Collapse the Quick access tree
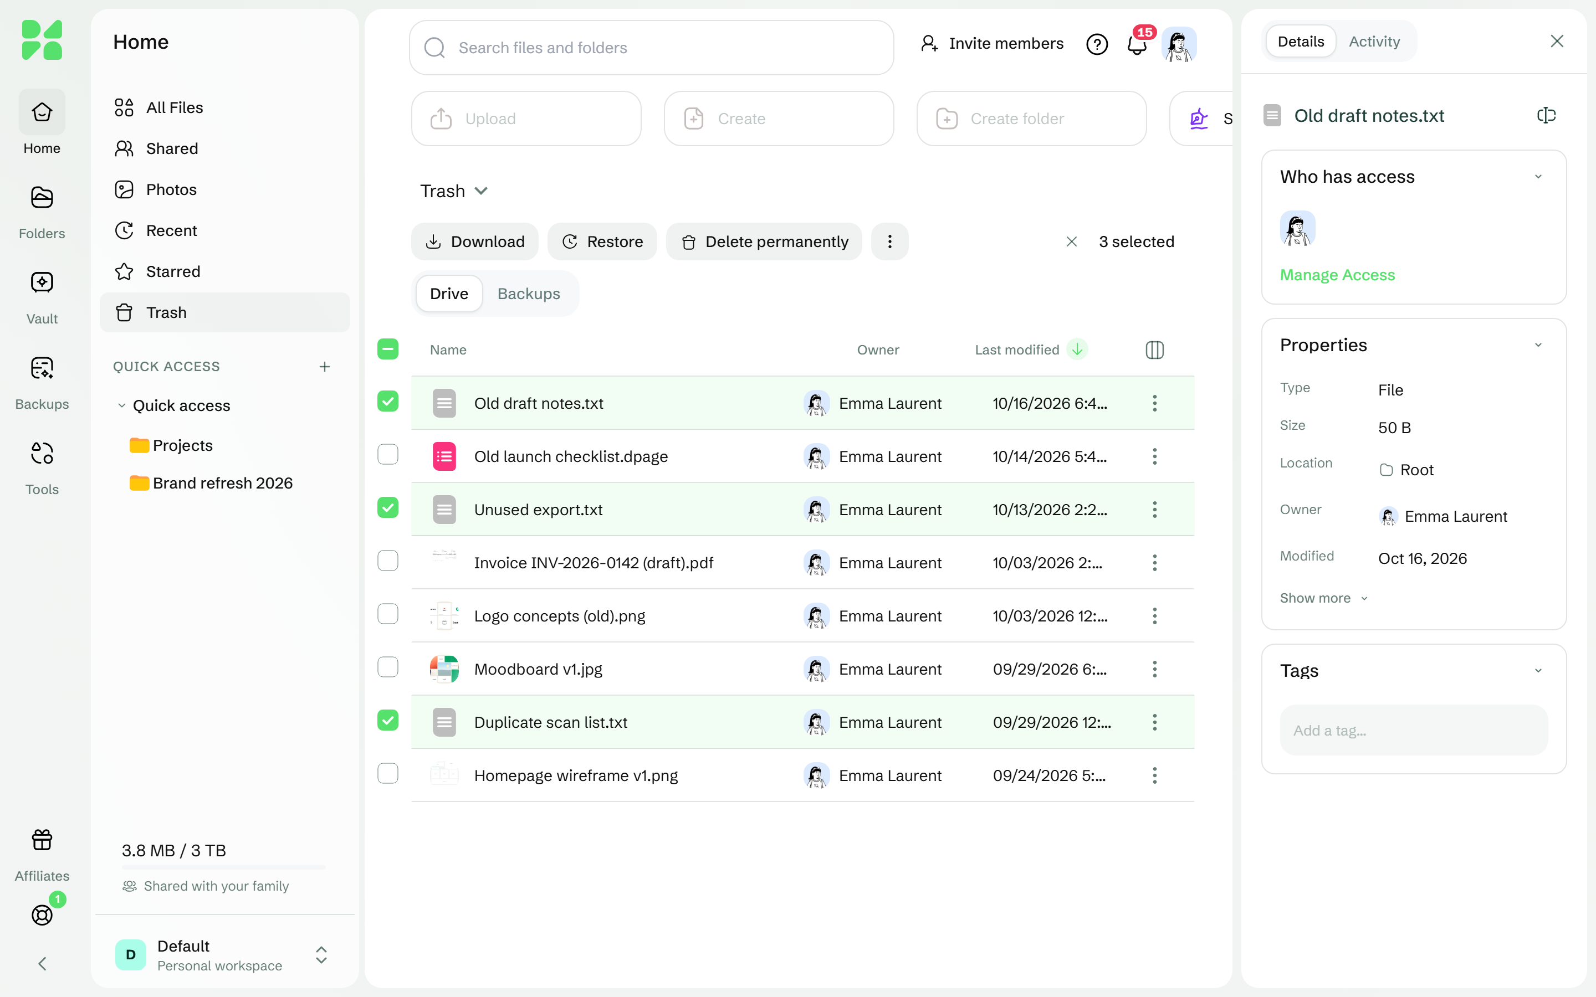The image size is (1596, 997). point(121,405)
